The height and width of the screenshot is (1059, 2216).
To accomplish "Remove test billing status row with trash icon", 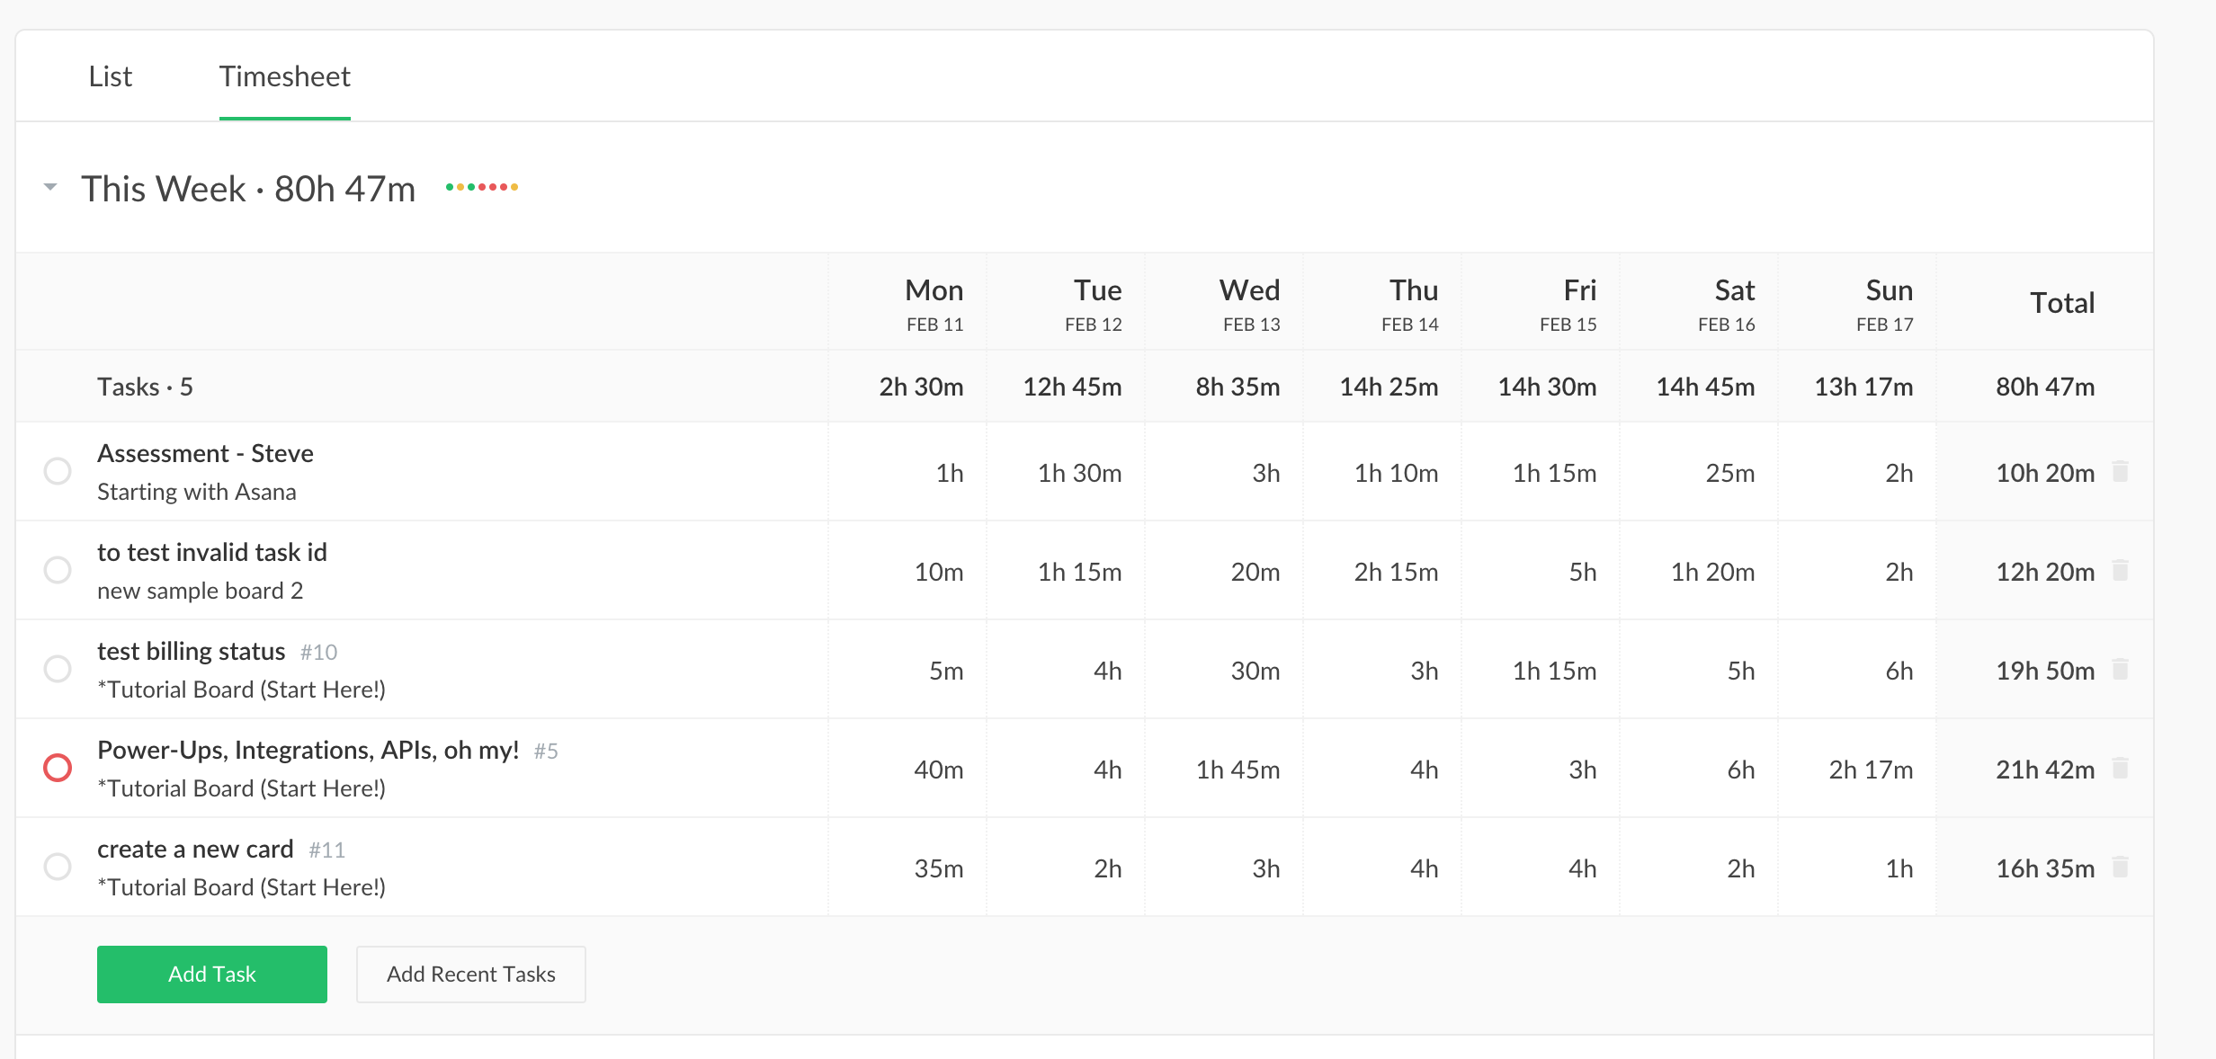I will 2120,669.
